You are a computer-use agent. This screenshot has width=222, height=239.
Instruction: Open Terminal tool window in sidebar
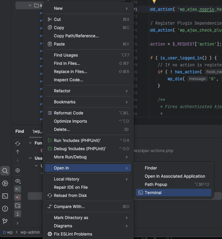(5, 196)
